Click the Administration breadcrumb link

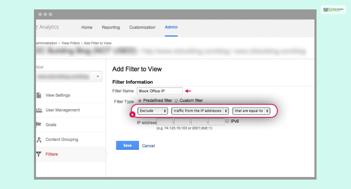point(46,43)
